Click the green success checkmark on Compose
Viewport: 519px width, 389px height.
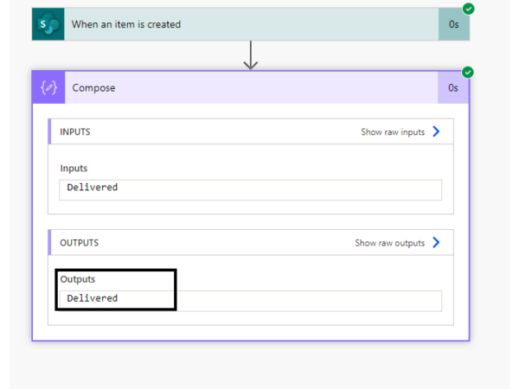point(468,72)
